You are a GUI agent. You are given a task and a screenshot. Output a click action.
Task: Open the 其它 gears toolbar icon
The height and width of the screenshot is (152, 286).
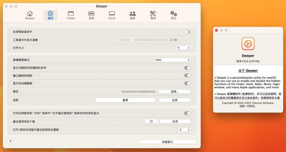173,14
